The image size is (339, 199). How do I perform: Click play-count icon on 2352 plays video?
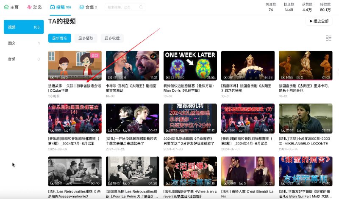[283, 130]
